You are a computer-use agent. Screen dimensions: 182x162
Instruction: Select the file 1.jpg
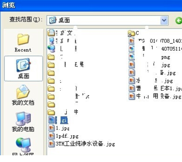tap(59, 128)
